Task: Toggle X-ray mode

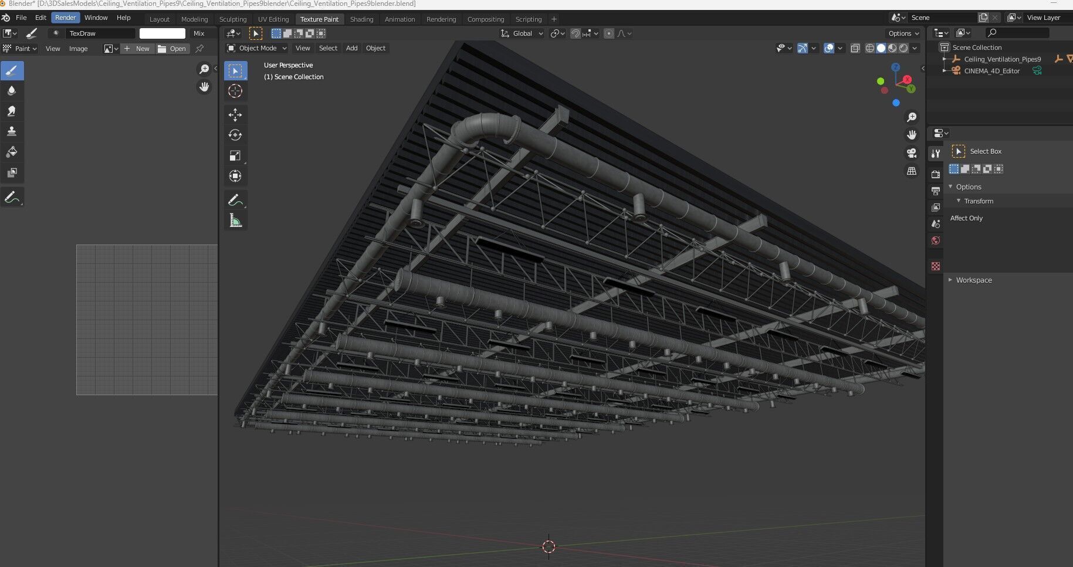Action: (855, 48)
